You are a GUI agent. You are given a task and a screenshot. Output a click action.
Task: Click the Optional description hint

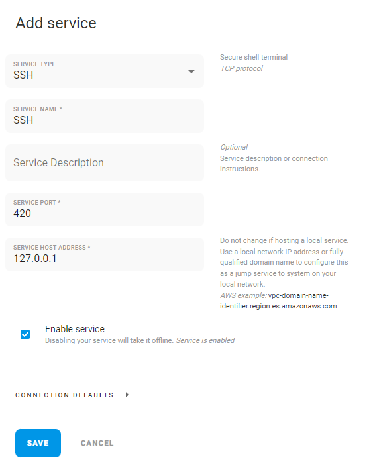[234, 147]
